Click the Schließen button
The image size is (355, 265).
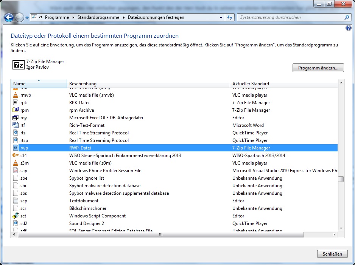[332, 254]
